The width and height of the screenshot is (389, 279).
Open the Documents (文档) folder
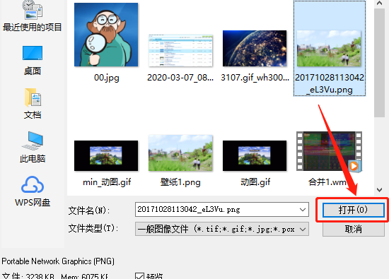click(33, 104)
